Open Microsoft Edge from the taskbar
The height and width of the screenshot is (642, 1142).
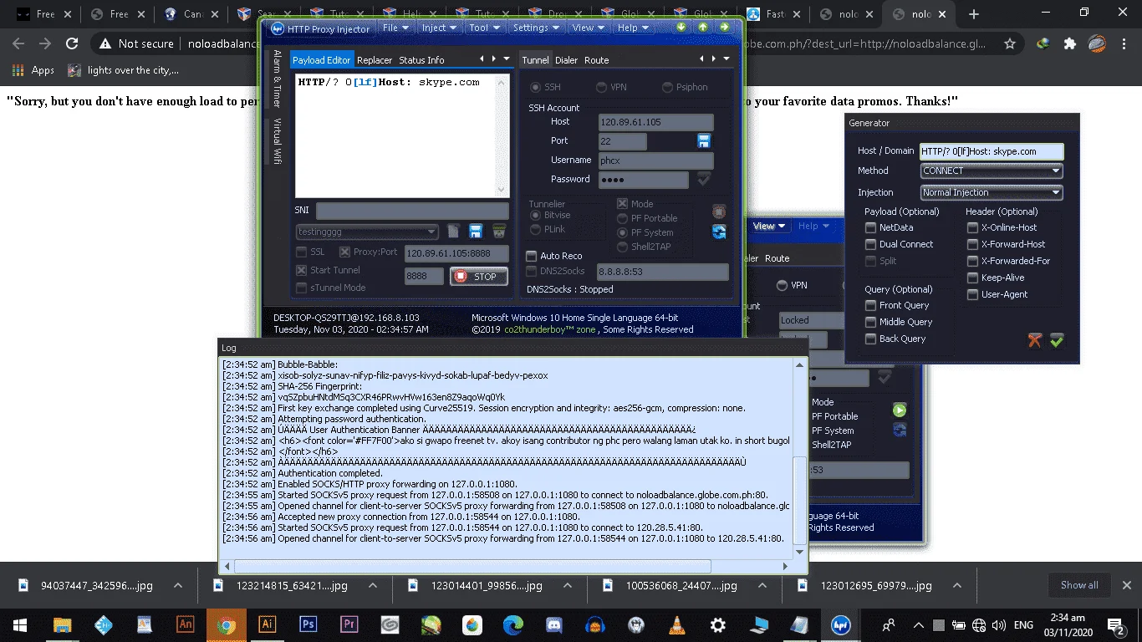coord(512,624)
